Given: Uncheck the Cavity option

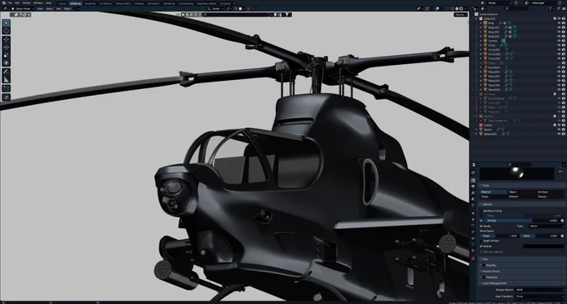Looking at the screenshot, I should click(481, 226).
